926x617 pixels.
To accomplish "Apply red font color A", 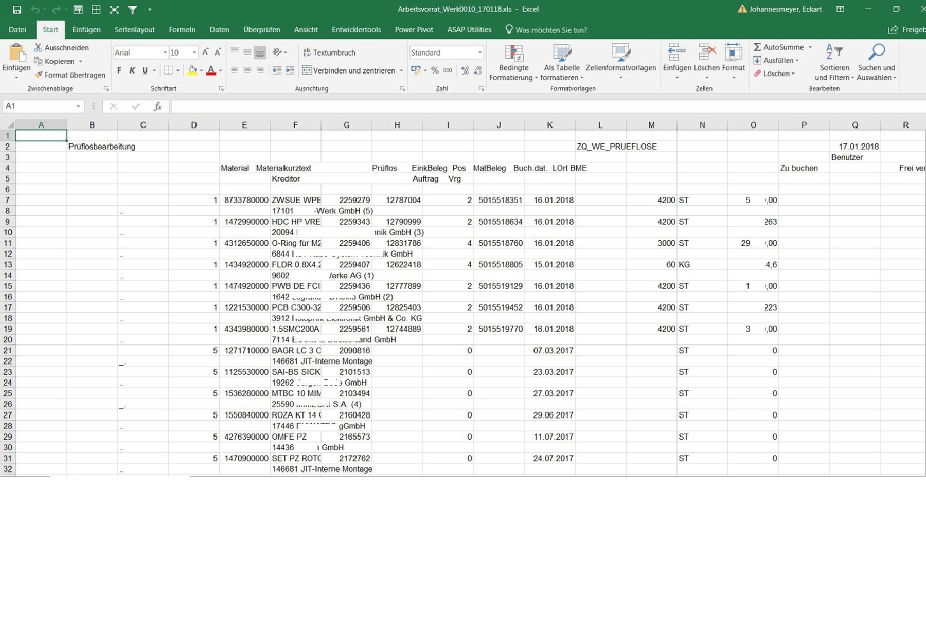I will point(211,70).
